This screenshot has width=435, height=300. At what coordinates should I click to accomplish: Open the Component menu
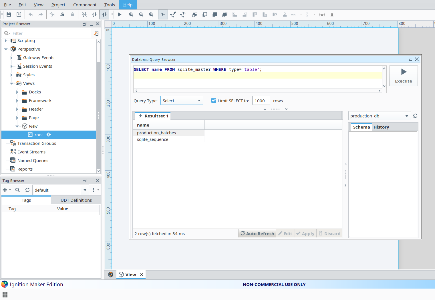click(85, 5)
